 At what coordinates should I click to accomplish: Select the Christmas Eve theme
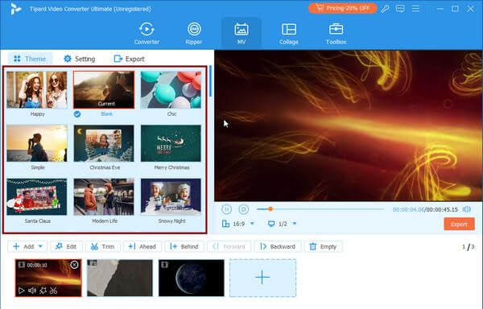point(104,143)
